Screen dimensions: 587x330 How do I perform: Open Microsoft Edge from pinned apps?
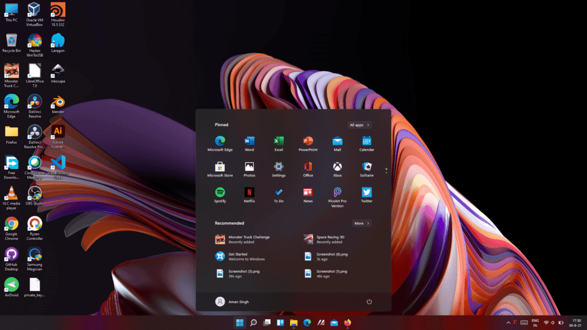[220, 144]
